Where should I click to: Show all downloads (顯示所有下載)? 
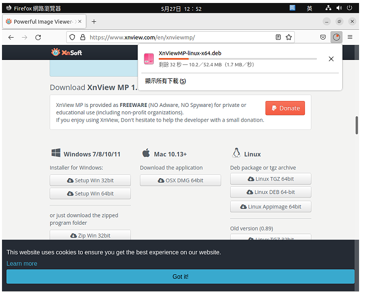166,81
